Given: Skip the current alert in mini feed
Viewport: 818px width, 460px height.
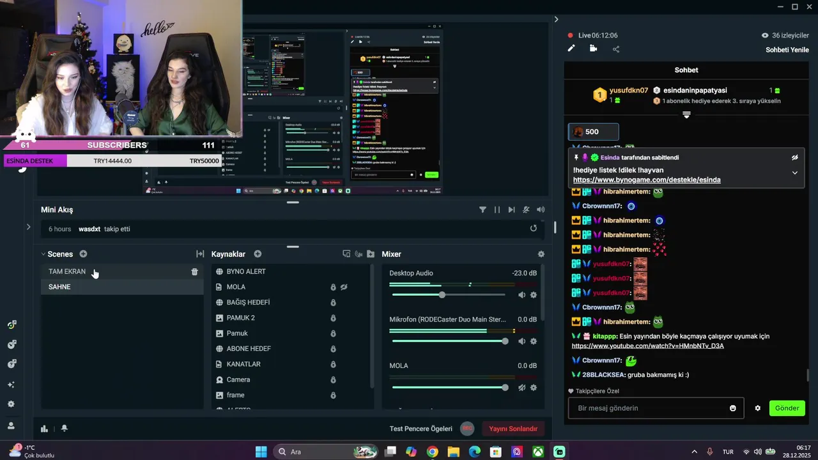Looking at the screenshot, I should click(511, 210).
